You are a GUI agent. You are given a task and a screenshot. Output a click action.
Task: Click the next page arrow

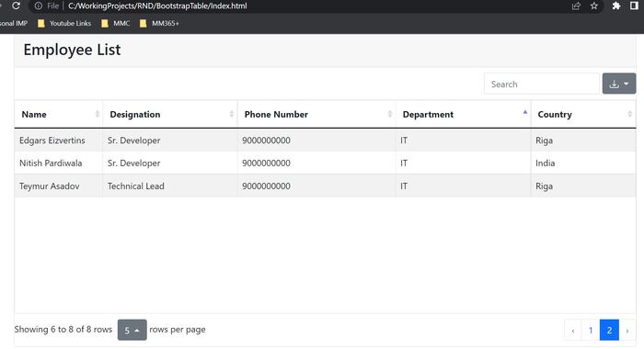point(627,330)
